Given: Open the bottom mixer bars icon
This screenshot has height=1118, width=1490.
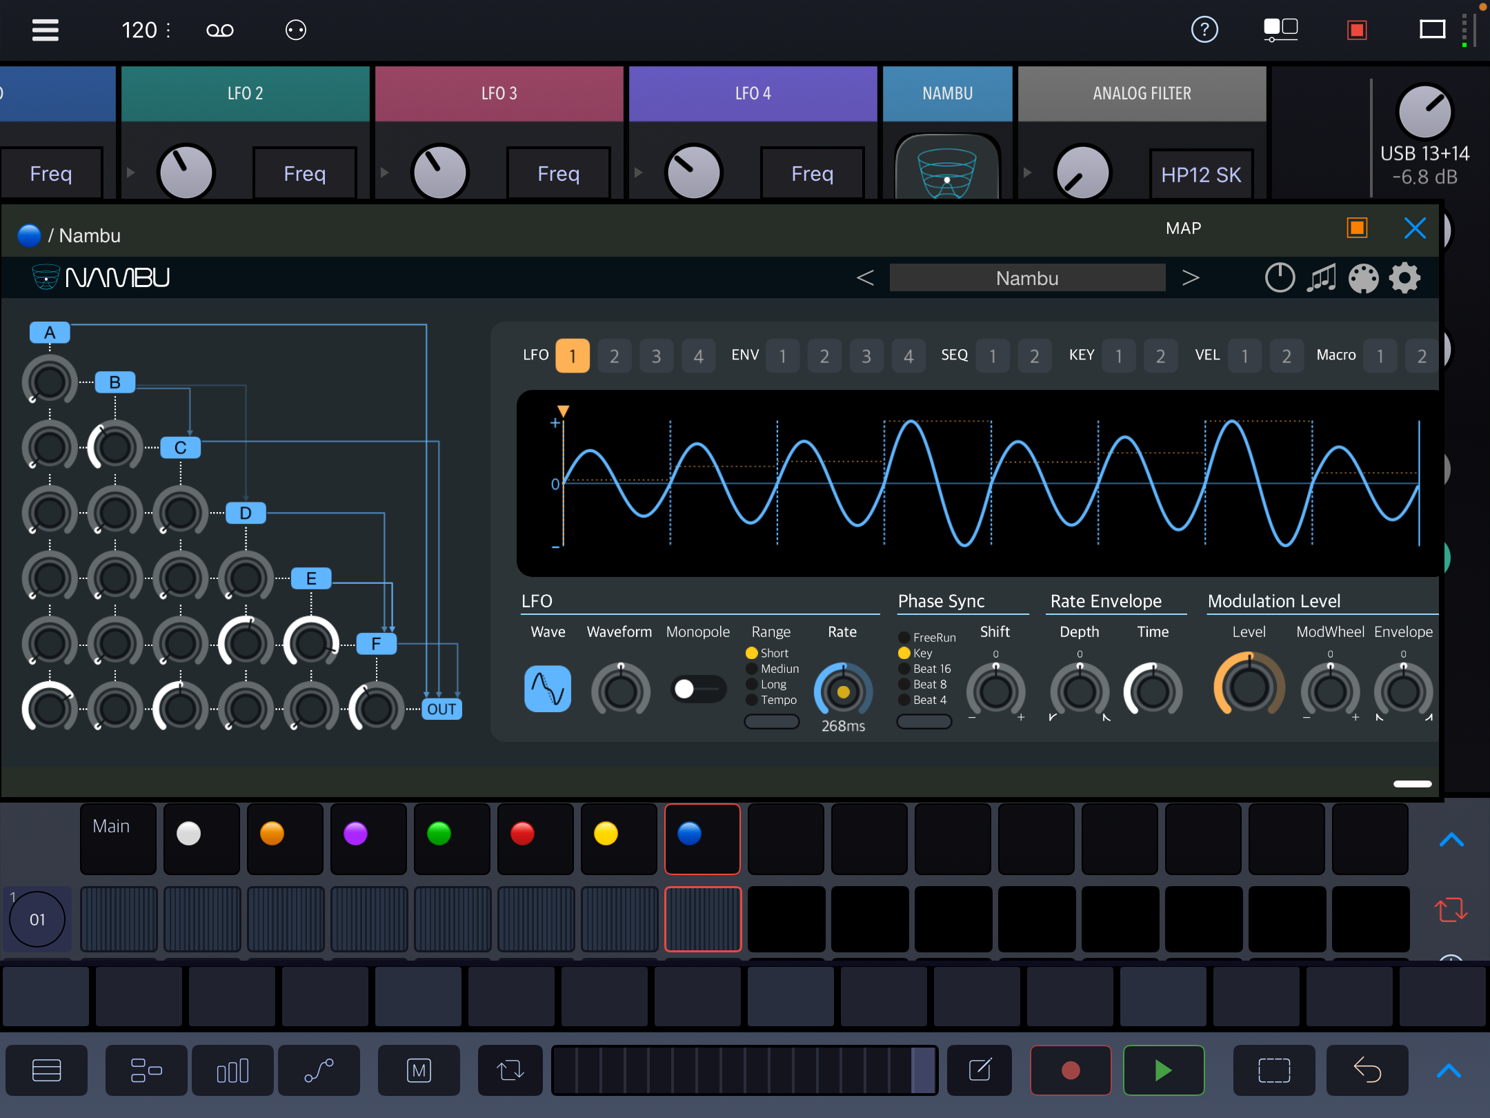Looking at the screenshot, I should click(232, 1070).
